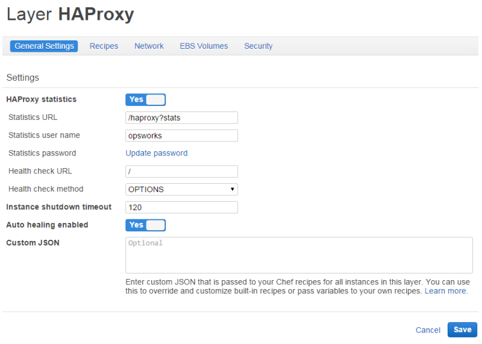
Task: Click the Settings section heading
Action: (23, 78)
